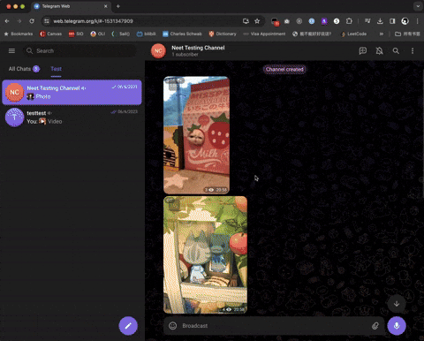Start voice recording with microphone button
Screen dimensions: 424x341
pos(397,326)
